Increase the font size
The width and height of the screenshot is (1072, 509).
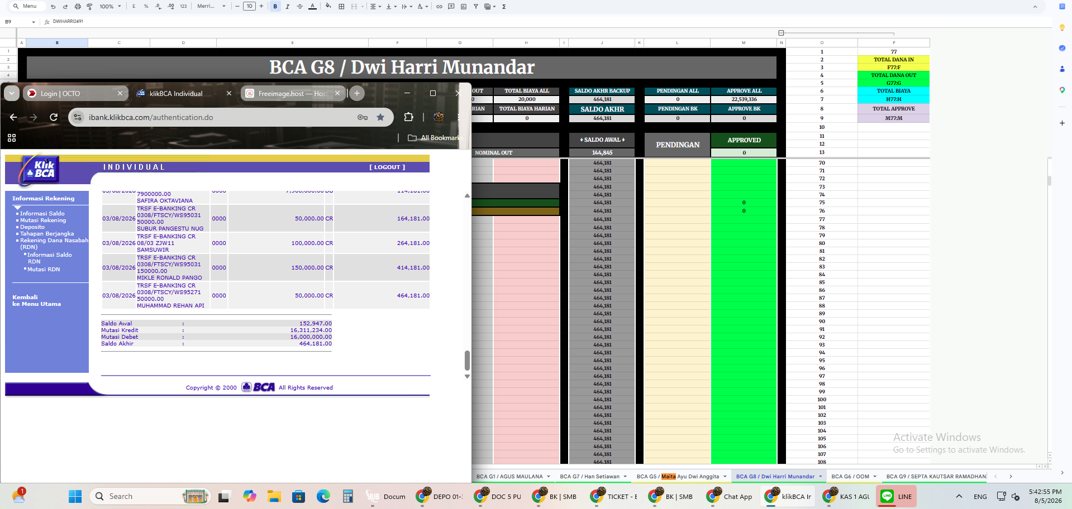coord(261,7)
